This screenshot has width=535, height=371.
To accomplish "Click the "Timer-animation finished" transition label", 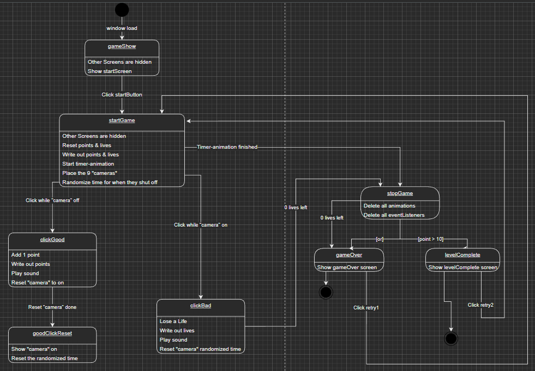I will 227,147.
